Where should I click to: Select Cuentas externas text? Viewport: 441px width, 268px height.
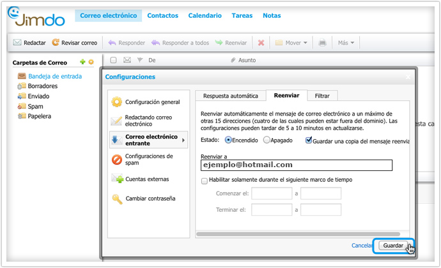(x=147, y=179)
